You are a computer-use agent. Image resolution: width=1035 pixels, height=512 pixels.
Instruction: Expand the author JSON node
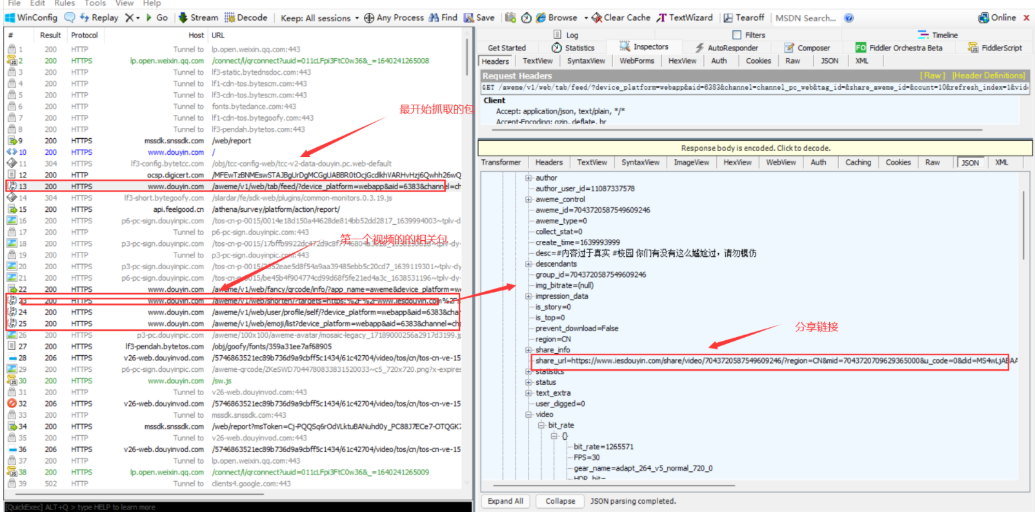pos(528,178)
